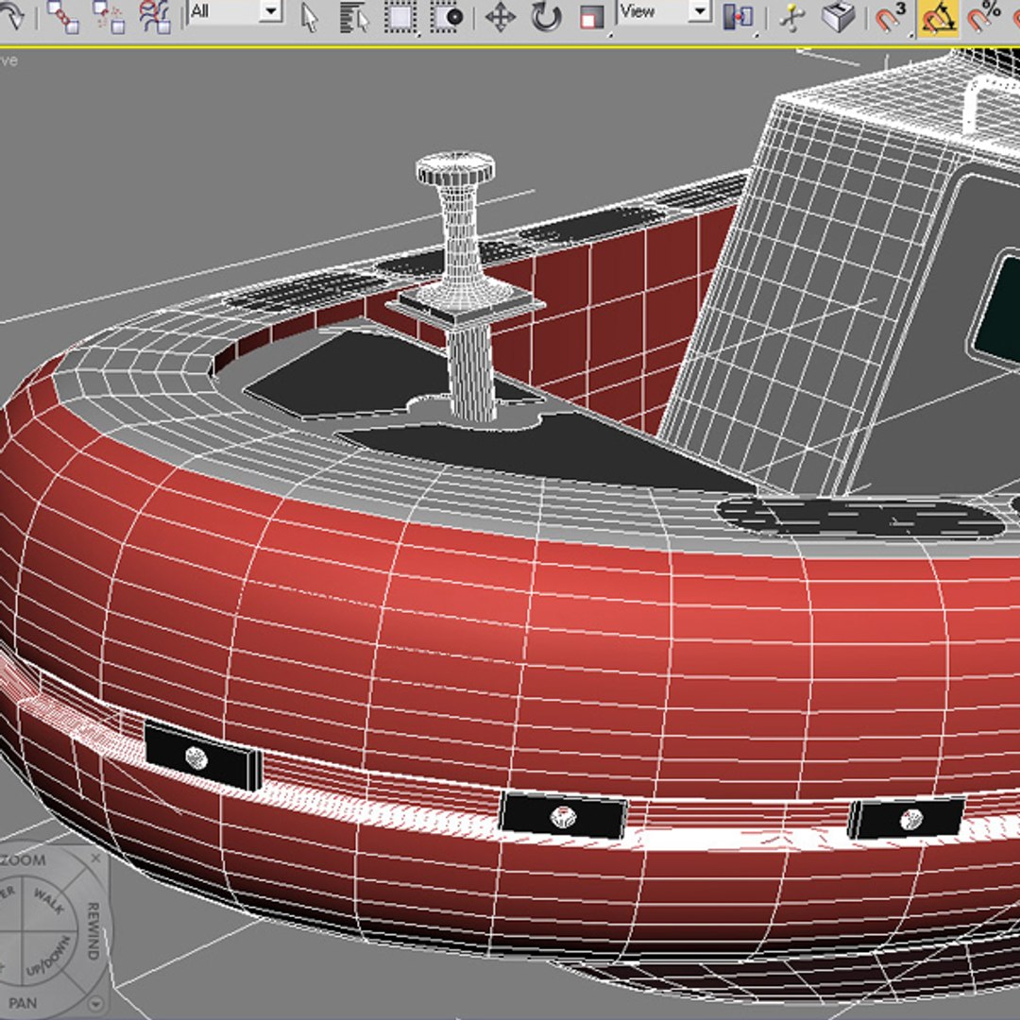Select the Select and Rotate tool
The image size is (1020, 1020).
pos(546,17)
